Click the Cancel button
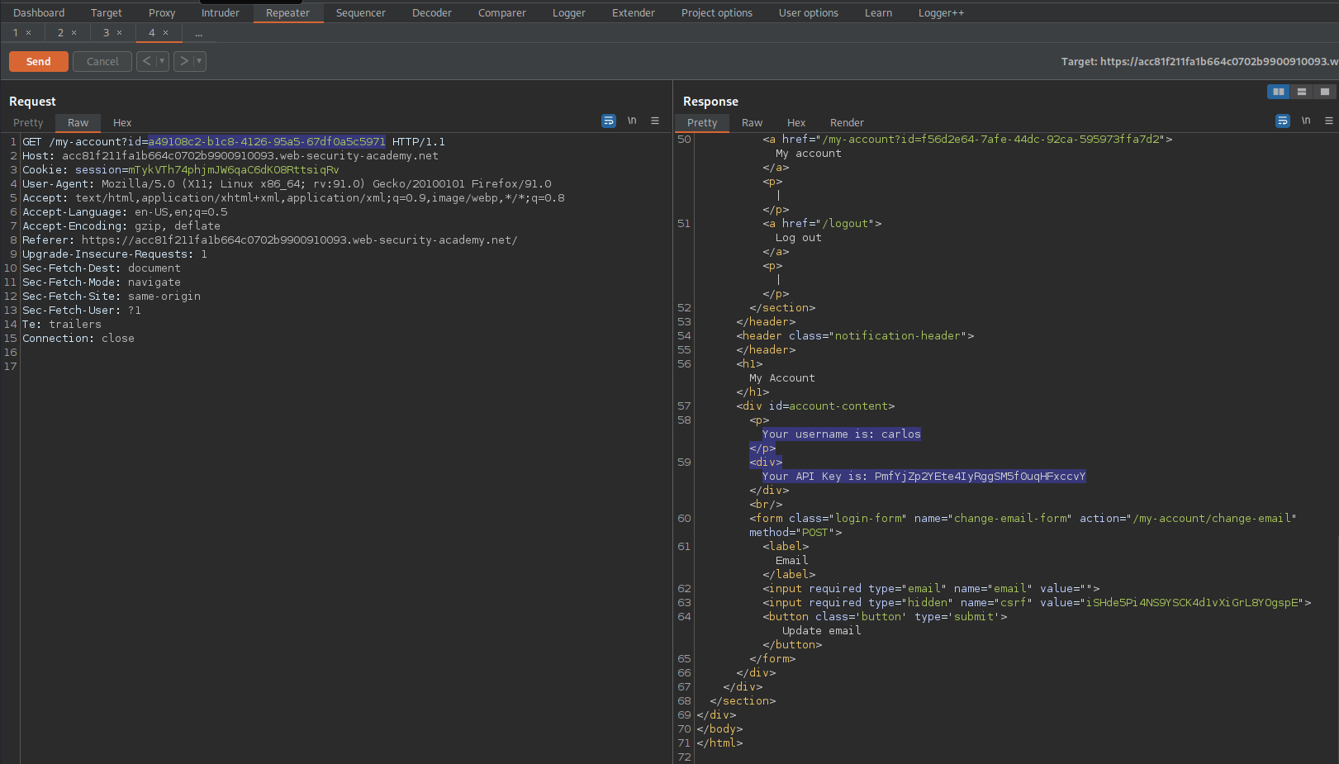 [102, 61]
